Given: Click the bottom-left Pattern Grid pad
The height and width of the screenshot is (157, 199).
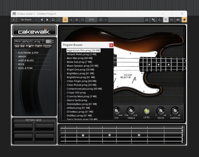Looking at the screenshot, I should [x=23, y=137].
